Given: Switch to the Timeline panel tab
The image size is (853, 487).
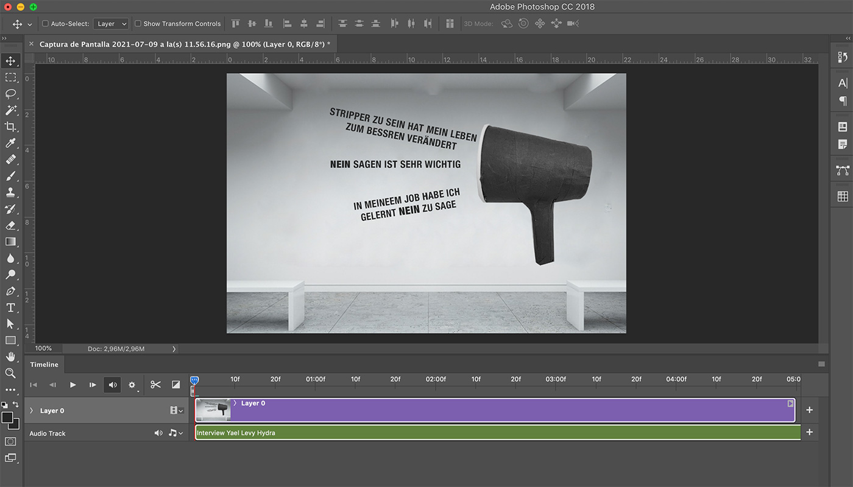Looking at the screenshot, I should 44,365.
